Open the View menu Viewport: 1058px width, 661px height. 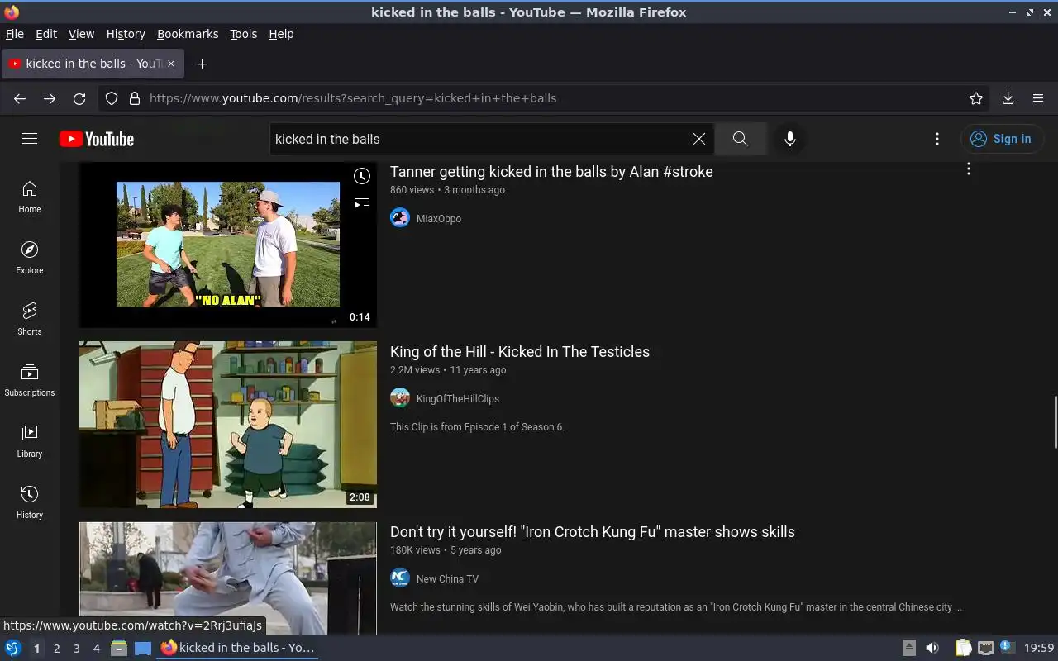(81, 34)
